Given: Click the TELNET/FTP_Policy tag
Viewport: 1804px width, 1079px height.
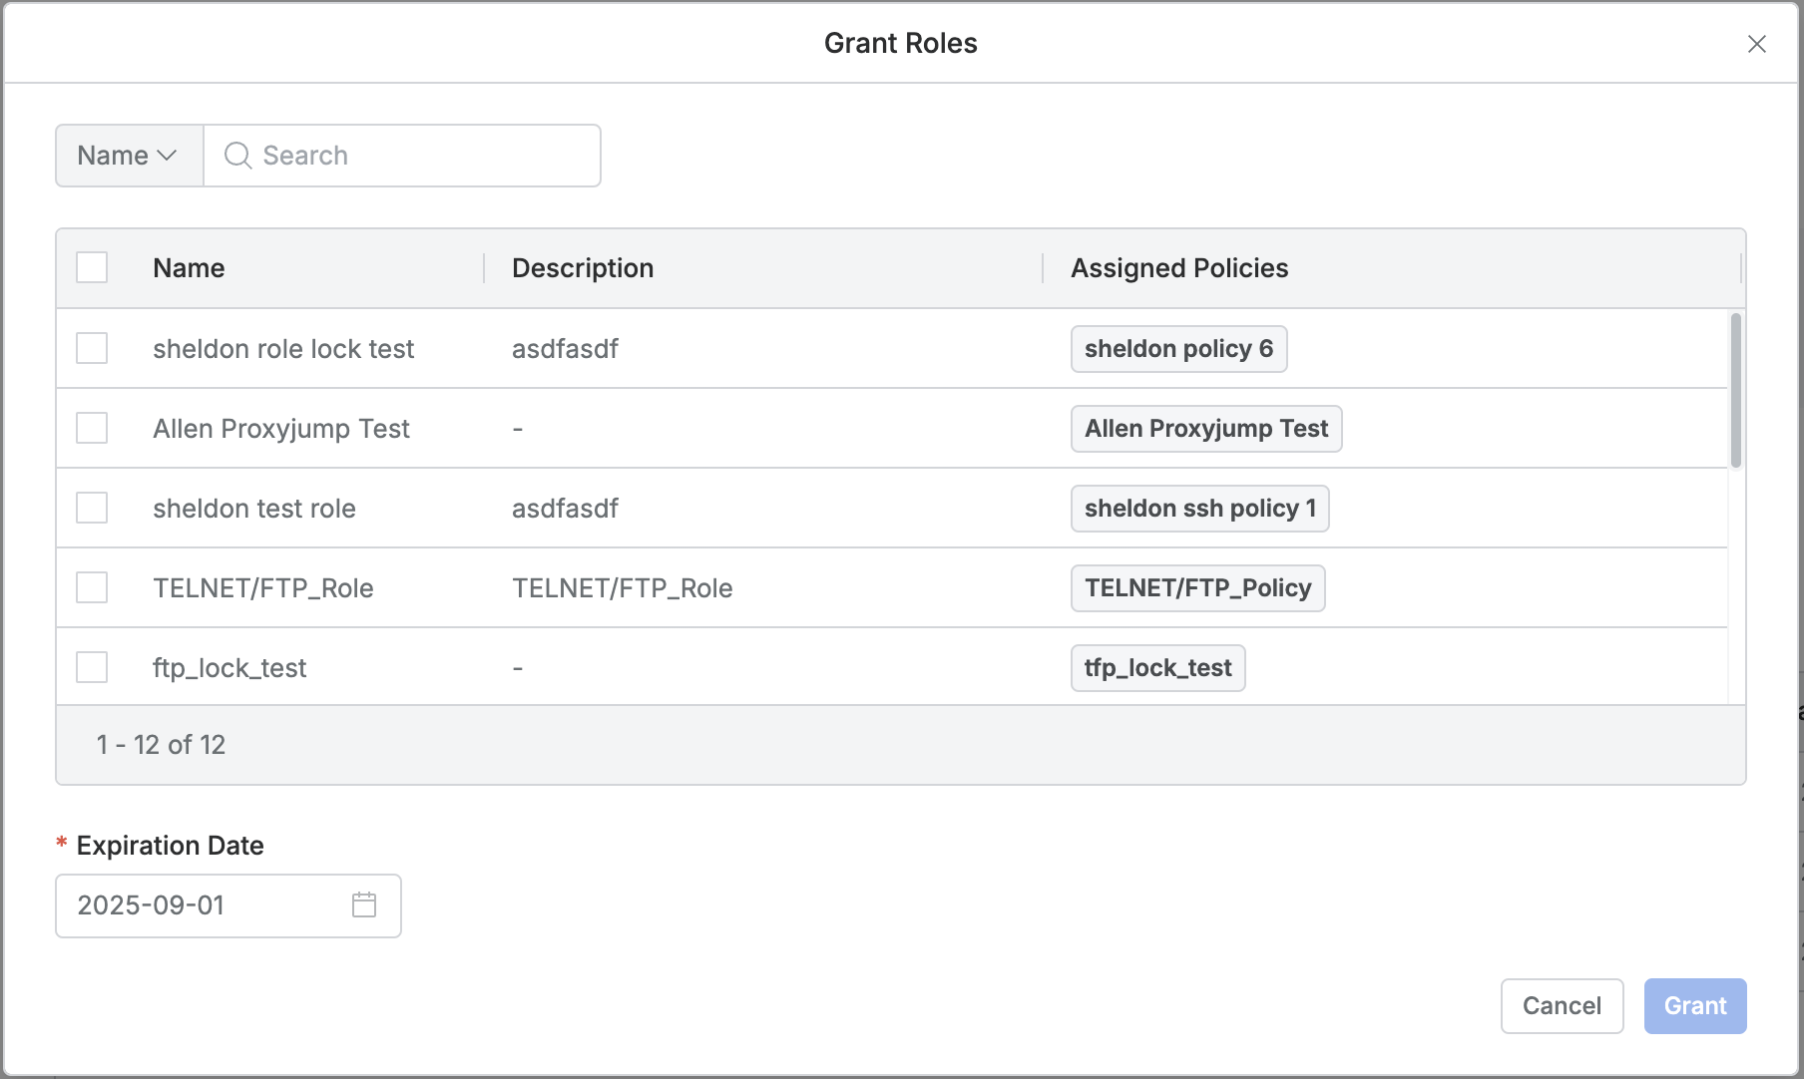Looking at the screenshot, I should [x=1197, y=588].
